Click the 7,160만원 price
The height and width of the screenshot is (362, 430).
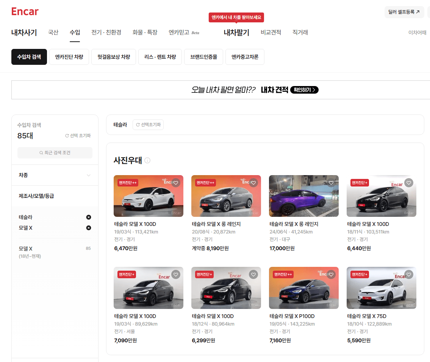click(x=280, y=340)
